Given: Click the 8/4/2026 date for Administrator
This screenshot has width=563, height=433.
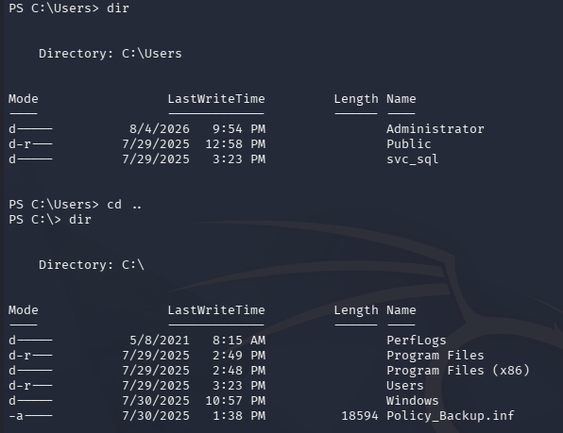Looking at the screenshot, I should (x=160, y=129).
